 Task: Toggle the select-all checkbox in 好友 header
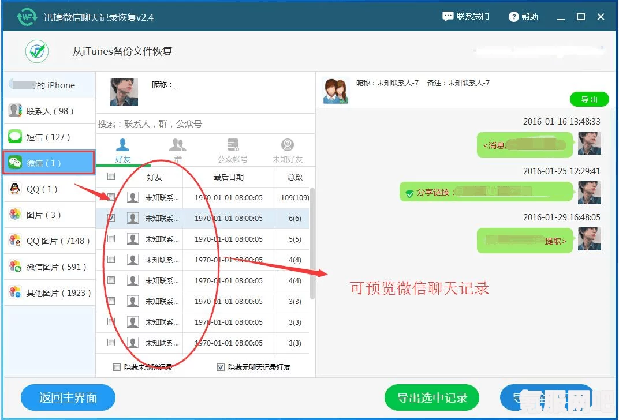pos(111,177)
